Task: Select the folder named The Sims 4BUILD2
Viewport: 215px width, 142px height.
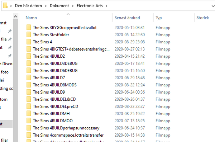Action: click(49, 56)
